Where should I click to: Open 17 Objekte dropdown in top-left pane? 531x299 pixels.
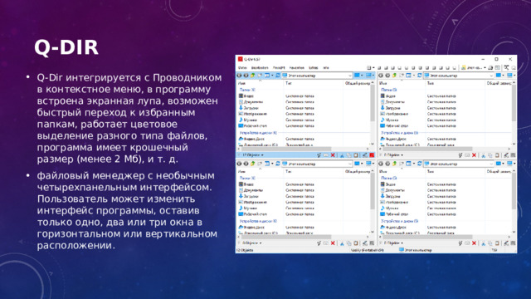coord(253,155)
